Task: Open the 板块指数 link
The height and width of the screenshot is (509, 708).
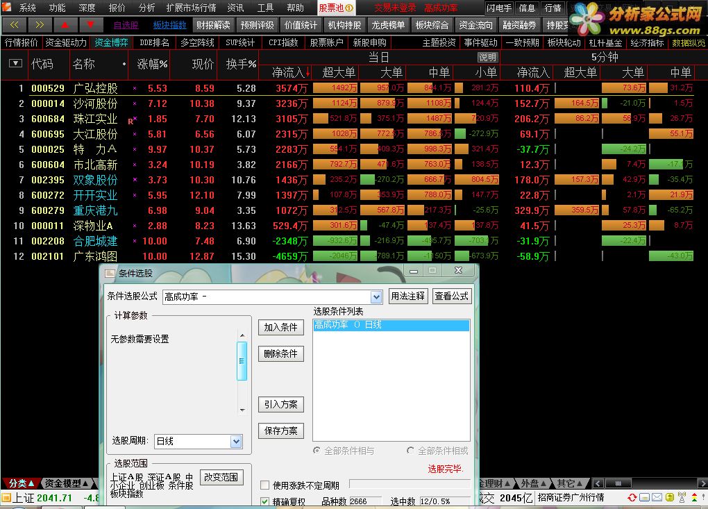Action: coord(170,25)
